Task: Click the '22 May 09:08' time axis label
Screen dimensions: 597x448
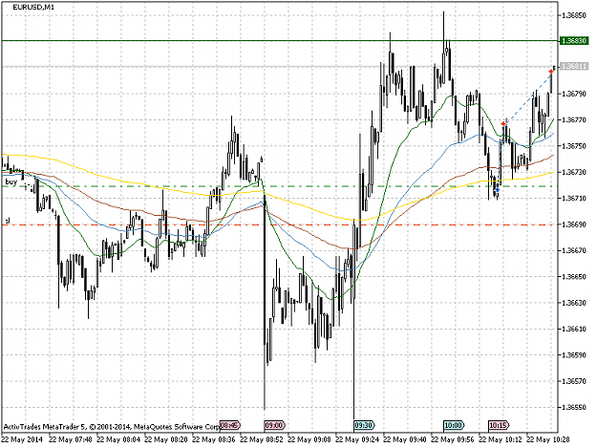Action: tap(309, 439)
